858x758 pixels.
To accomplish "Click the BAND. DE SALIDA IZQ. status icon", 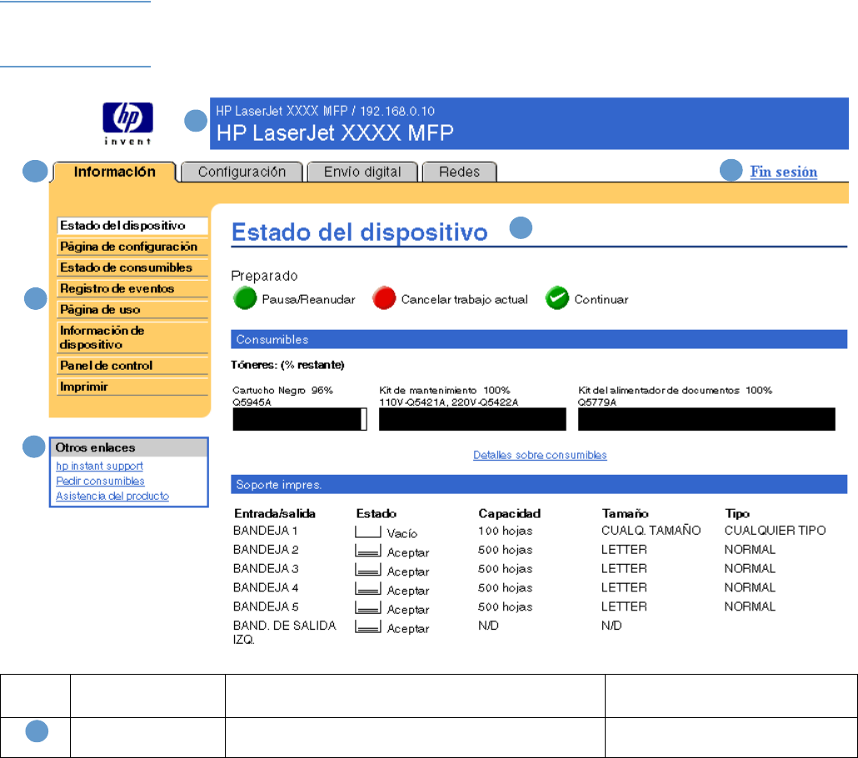I will (x=367, y=627).
